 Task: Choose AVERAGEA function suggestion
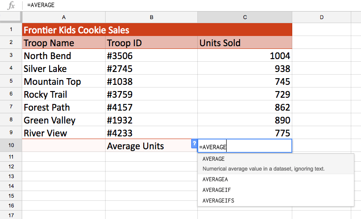(215, 179)
